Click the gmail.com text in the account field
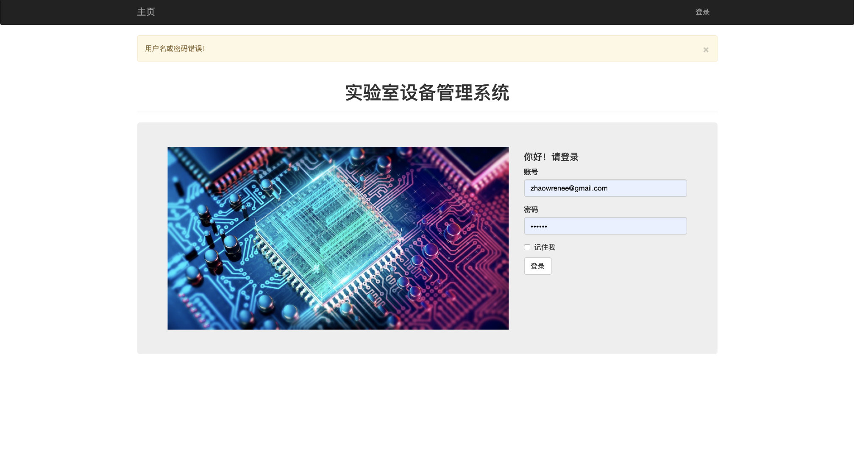Image resolution: width=854 pixels, height=458 pixels. [x=591, y=188]
